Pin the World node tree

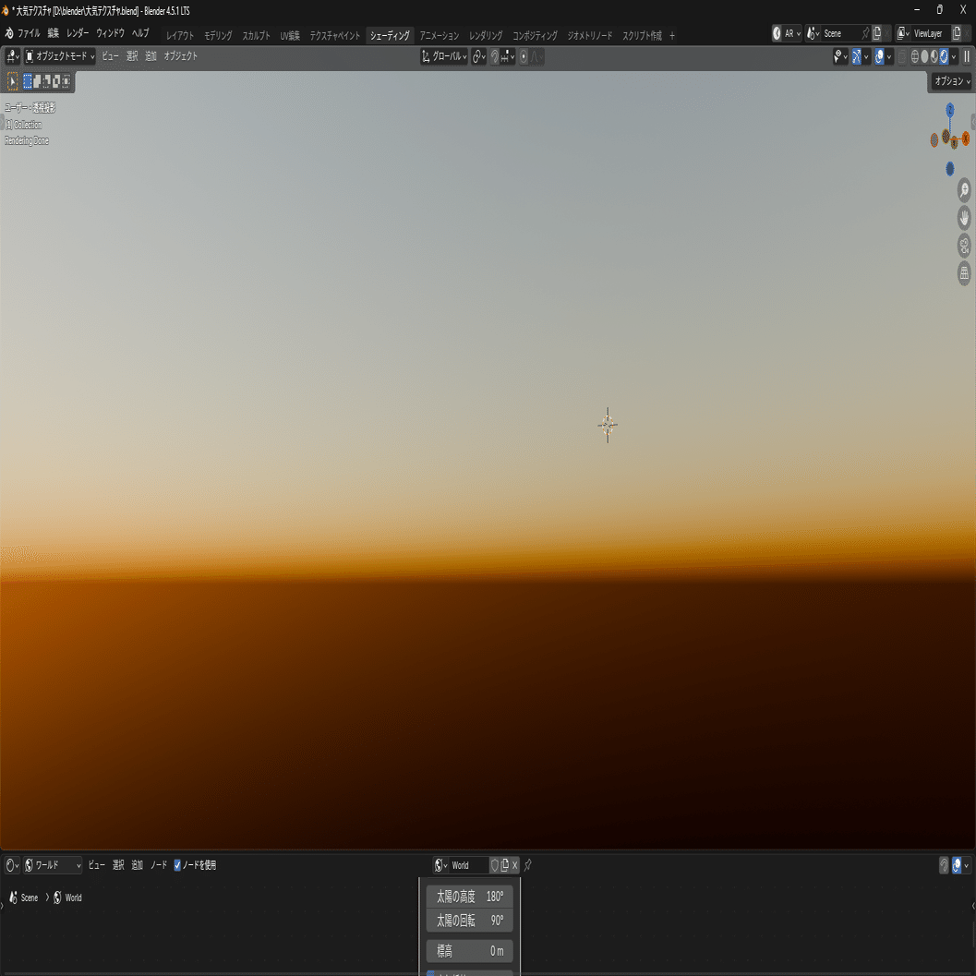528,865
